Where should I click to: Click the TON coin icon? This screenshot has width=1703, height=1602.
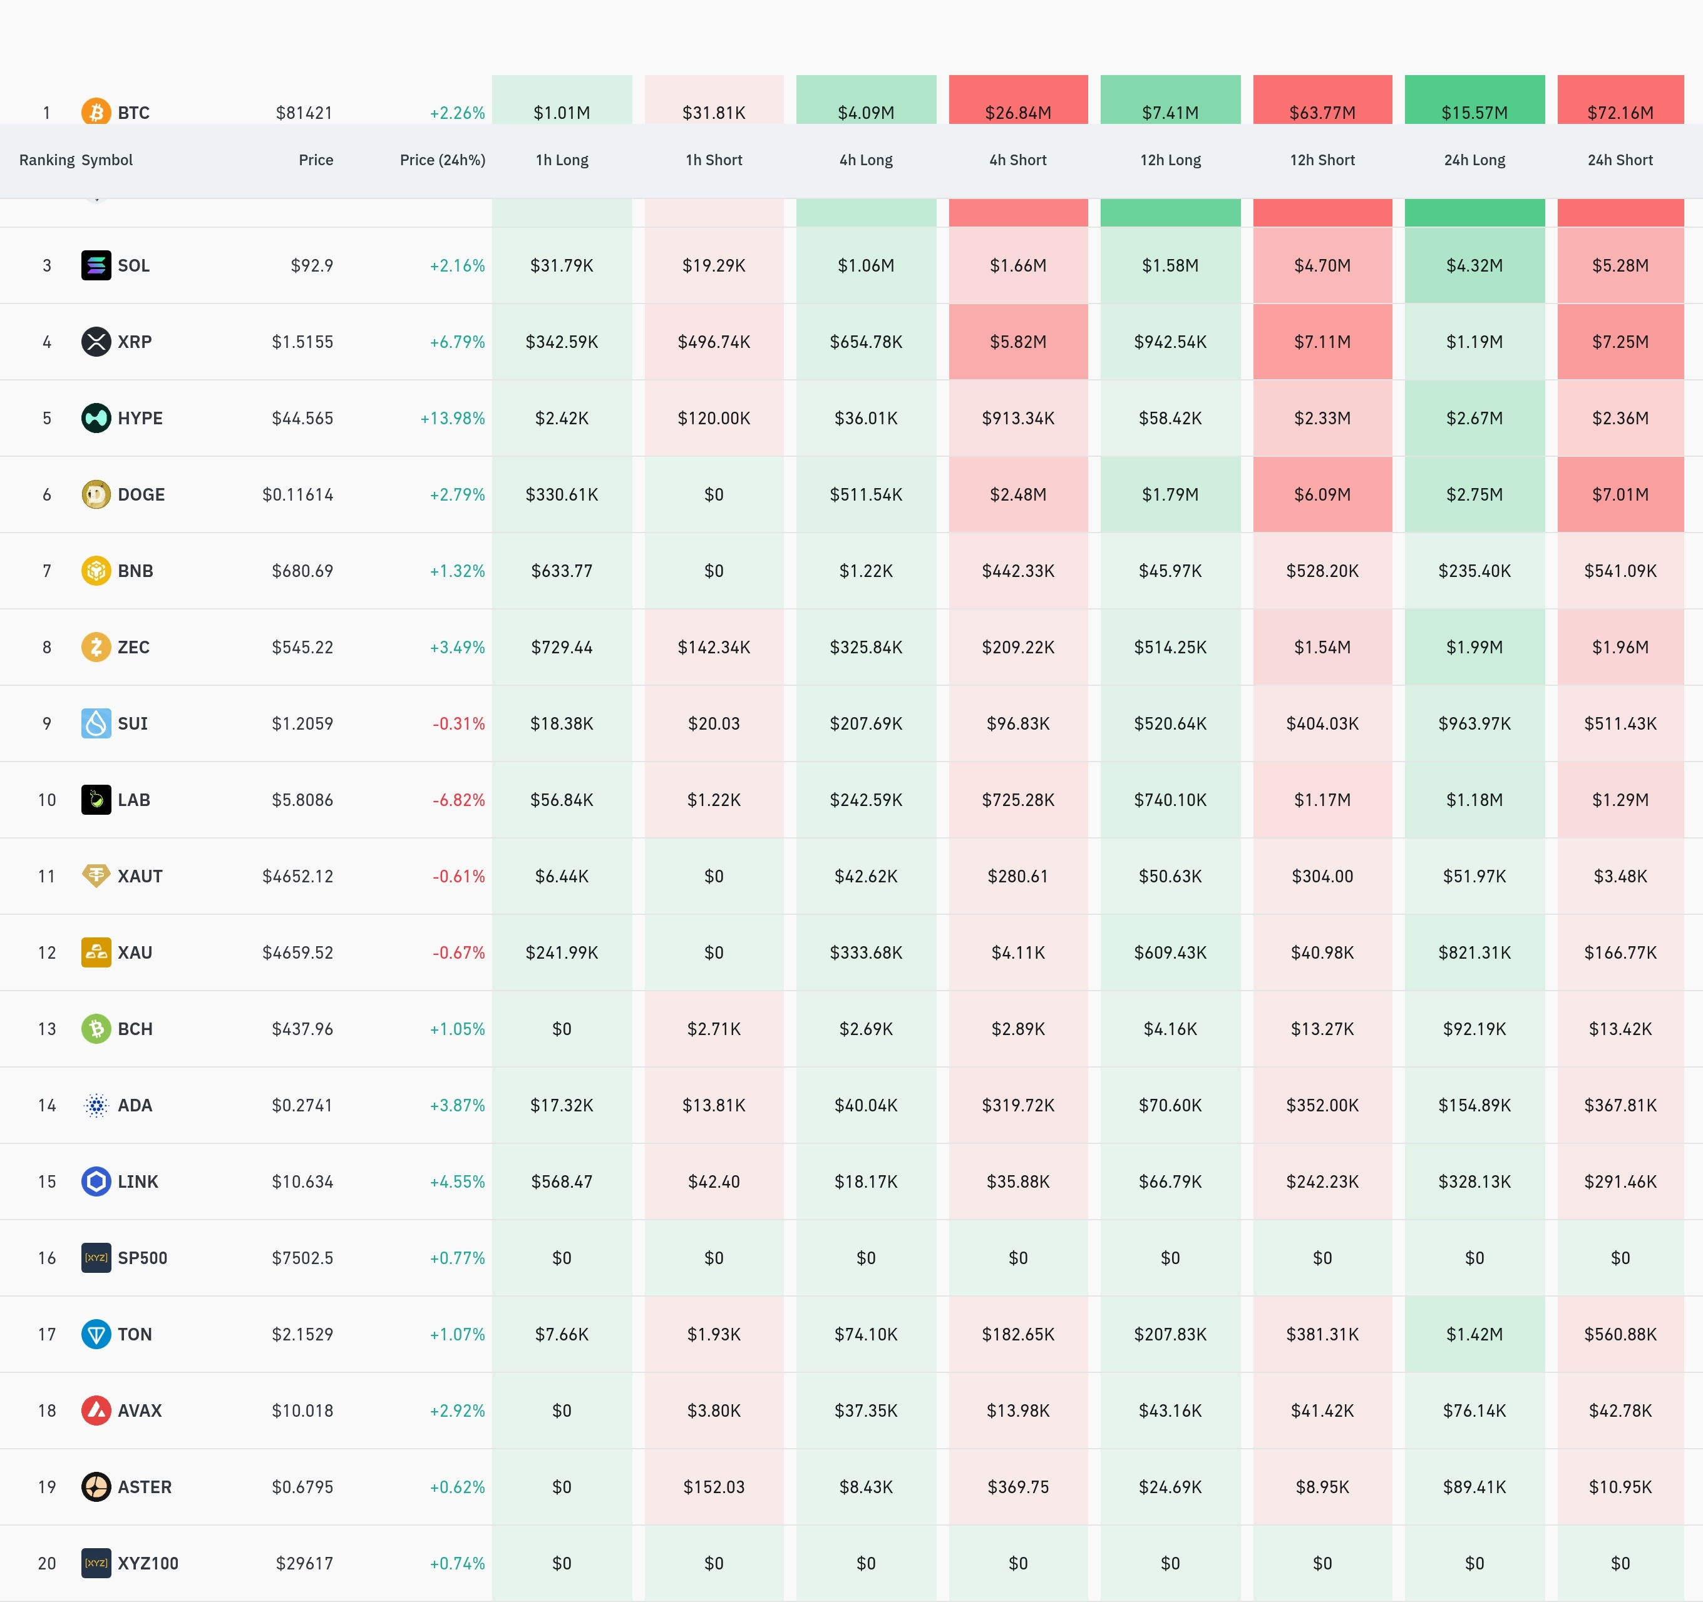tap(96, 1334)
